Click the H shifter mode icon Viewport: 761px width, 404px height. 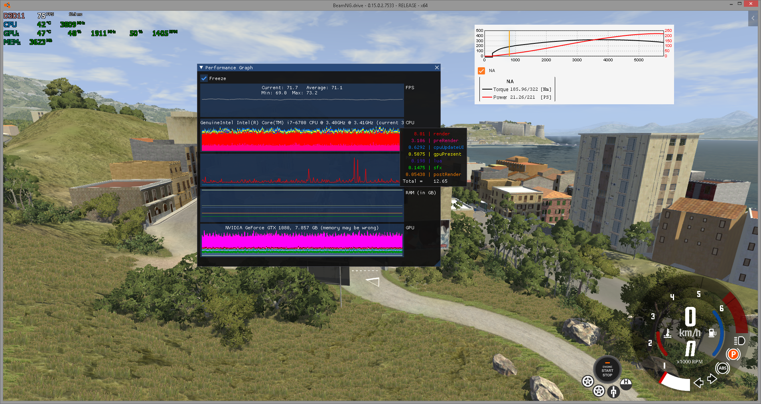626,384
